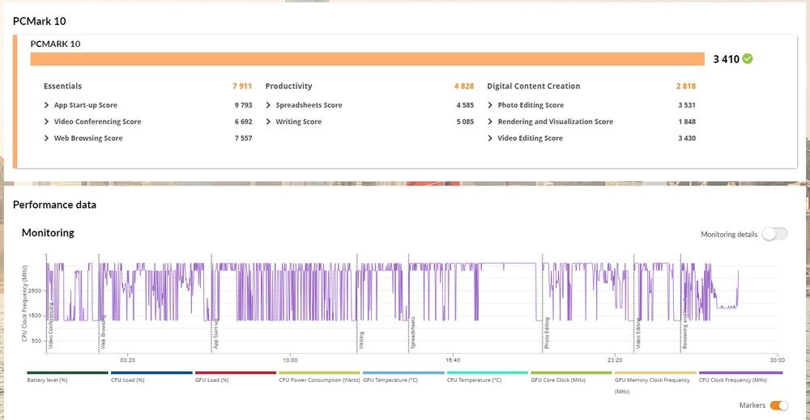Open the Spreadsheets Score chevron
Viewport: 810px width, 420px height.
[x=268, y=105]
